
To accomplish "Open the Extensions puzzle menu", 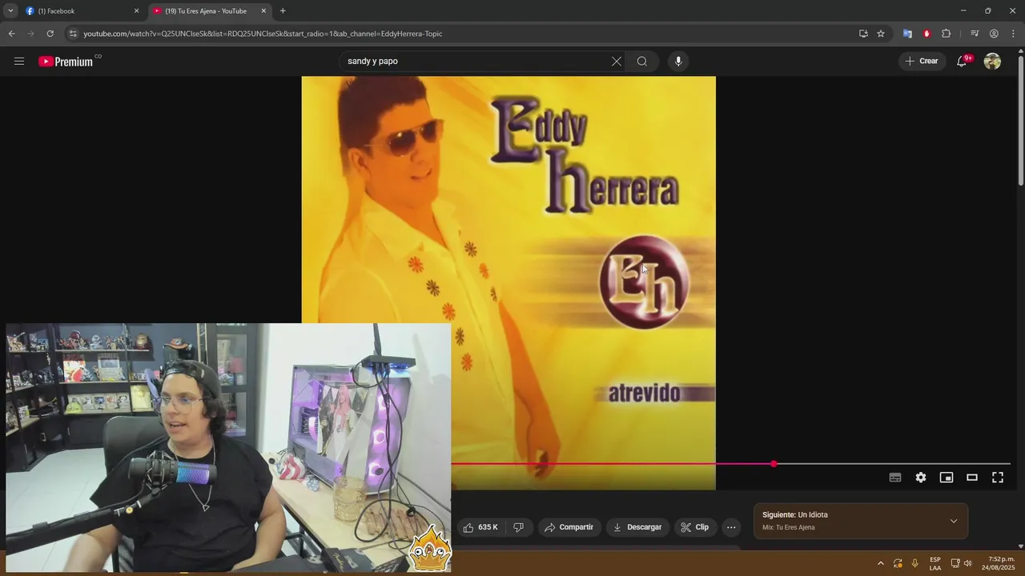I will click(947, 34).
